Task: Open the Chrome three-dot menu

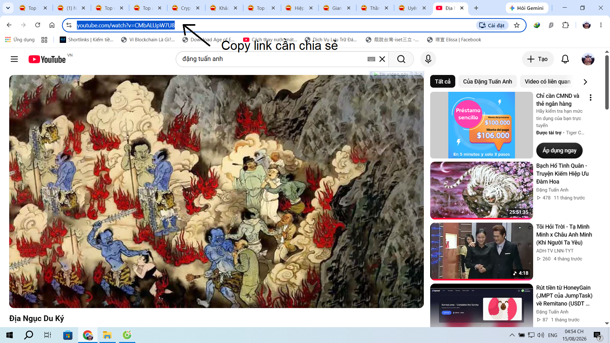Action: tap(601, 25)
